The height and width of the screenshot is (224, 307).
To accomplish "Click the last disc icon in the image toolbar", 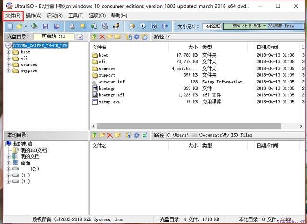I will pos(144,36).
